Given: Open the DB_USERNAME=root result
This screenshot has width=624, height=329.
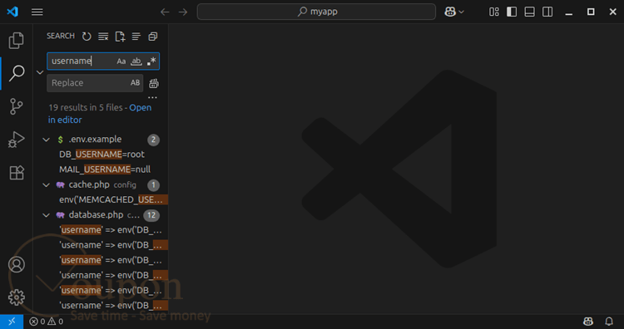Looking at the screenshot, I should [102, 155].
